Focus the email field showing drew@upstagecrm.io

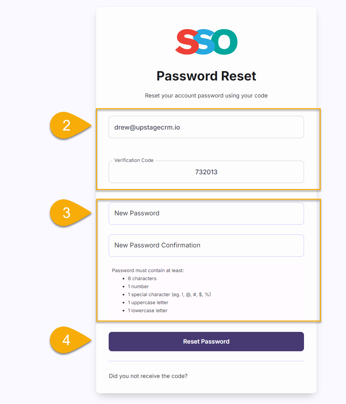(206, 127)
